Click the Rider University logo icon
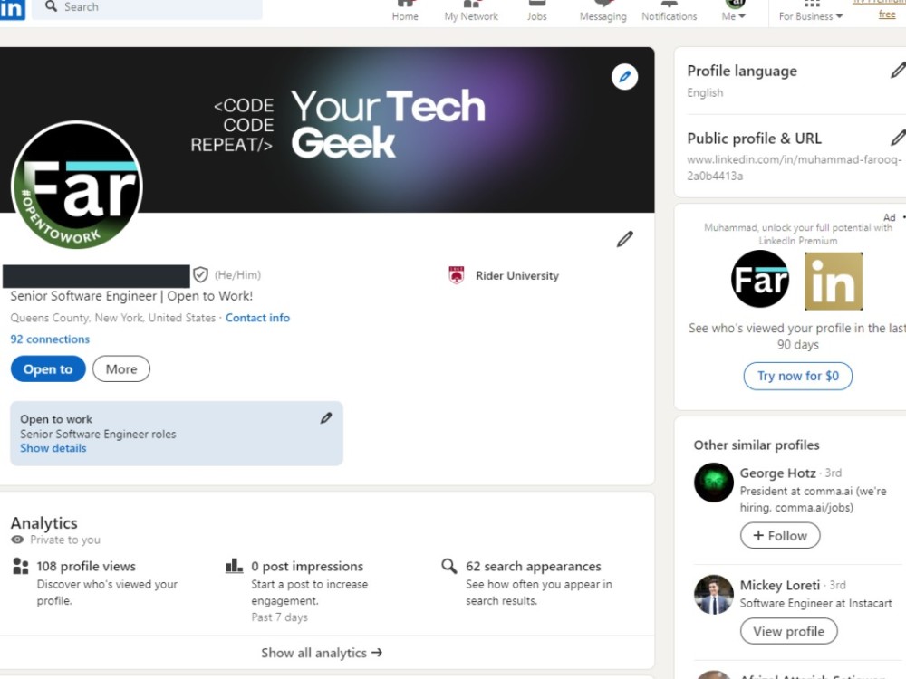 pos(457,275)
